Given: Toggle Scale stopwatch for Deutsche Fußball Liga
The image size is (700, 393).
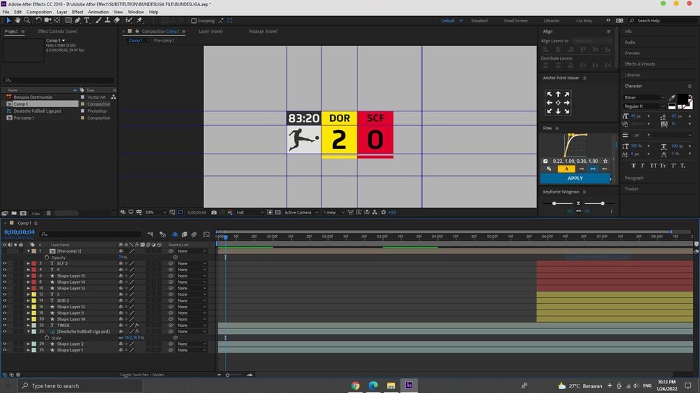Looking at the screenshot, I should 47,338.
